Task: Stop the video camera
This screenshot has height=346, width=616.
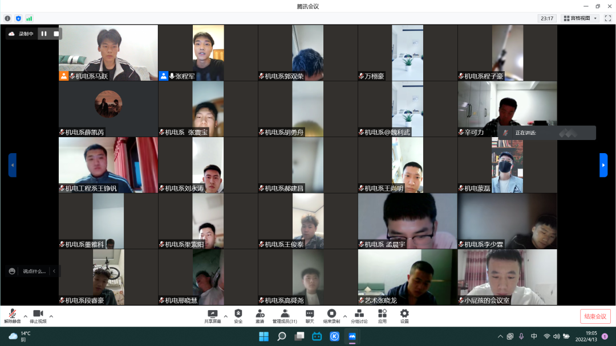Action: [38, 316]
